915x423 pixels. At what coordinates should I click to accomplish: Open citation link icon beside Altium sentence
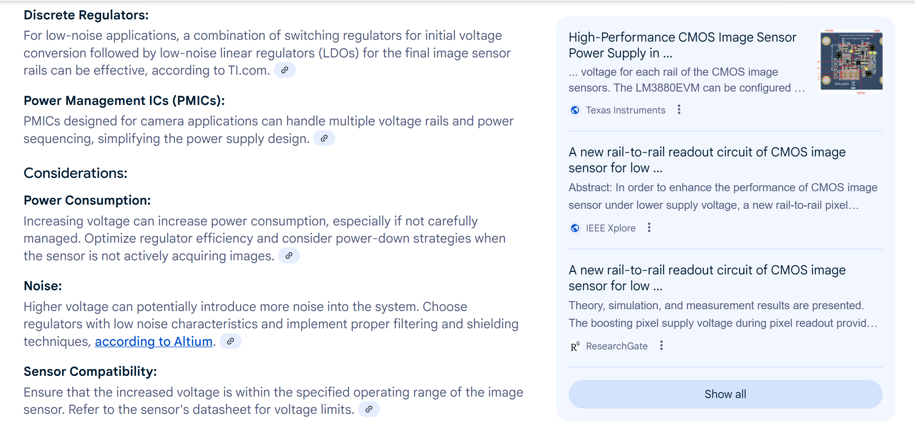pos(231,341)
